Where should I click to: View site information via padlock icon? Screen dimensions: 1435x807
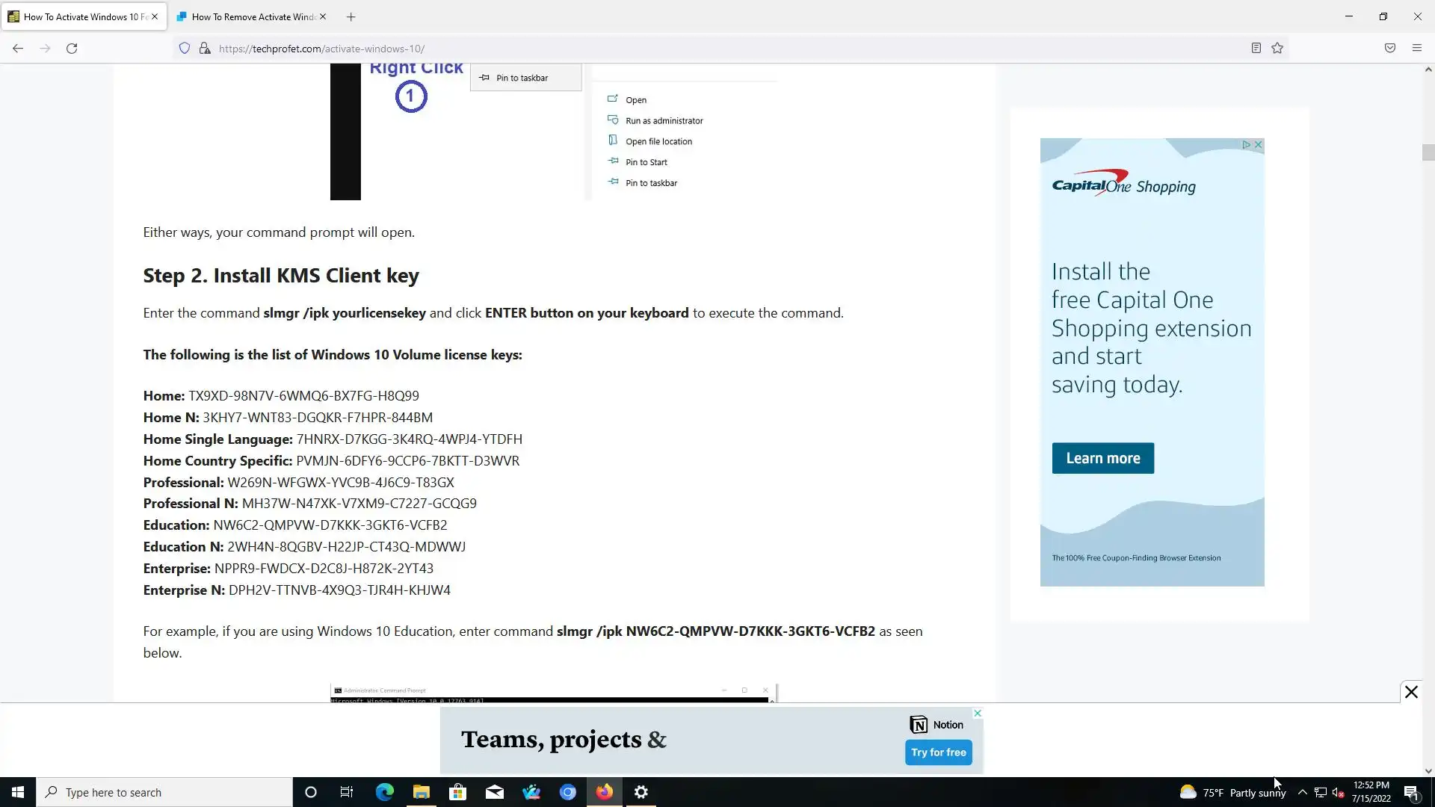[x=204, y=49]
